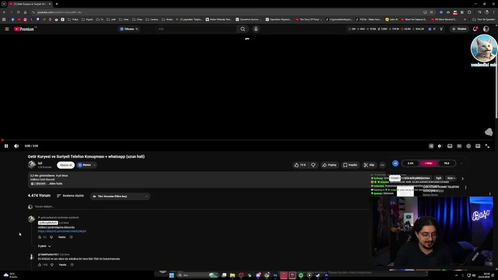Open the more actions three-dots menu
498x280 pixels.
click(x=382, y=165)
